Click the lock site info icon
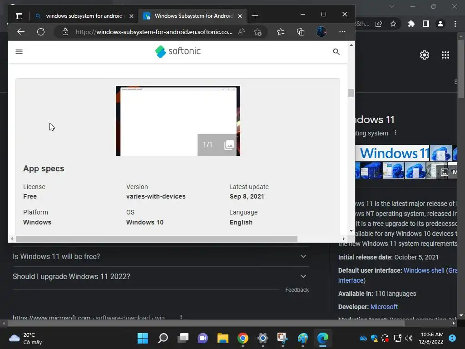The image size is (465, 349). point(65,32)
